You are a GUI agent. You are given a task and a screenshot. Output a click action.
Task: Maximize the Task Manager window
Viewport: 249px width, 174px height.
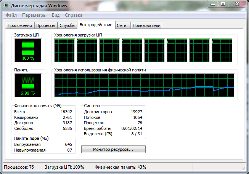pos(223,4)
